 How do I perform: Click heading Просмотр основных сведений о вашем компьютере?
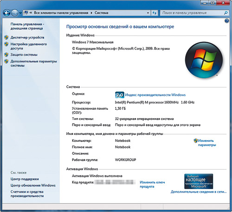[x=120, y=26]
